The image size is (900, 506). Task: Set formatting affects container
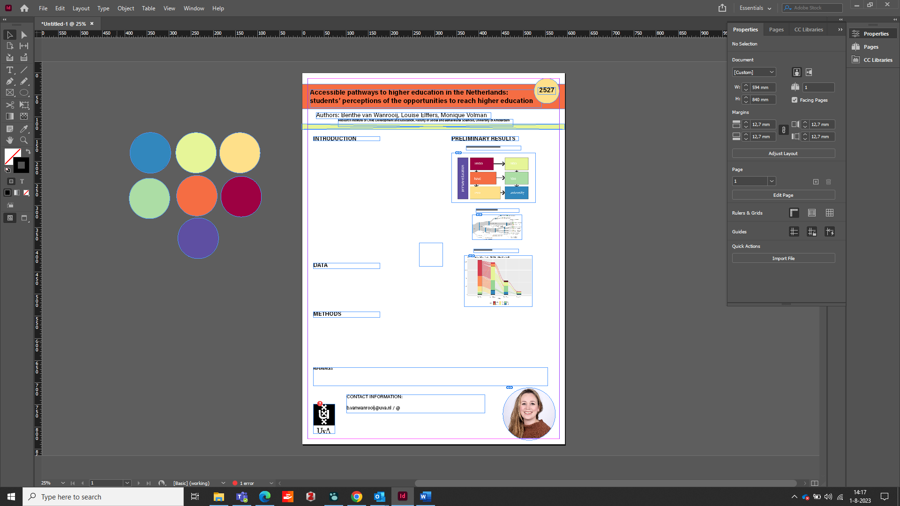click(11, 181)
